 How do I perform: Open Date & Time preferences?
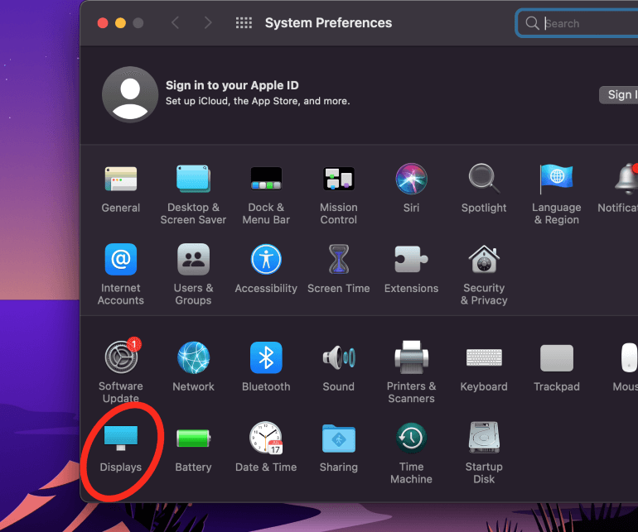tap(265, 439)
